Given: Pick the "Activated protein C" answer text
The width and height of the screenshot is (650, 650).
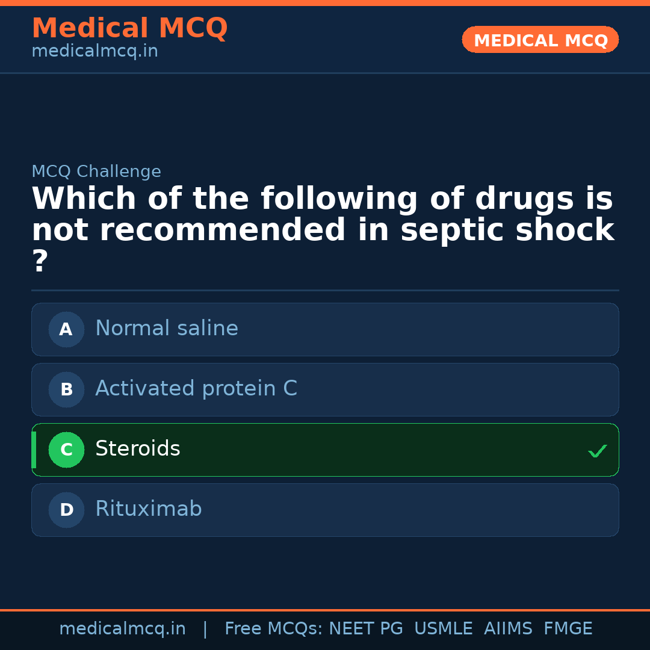Looking at the screenshot, I should coord(196,389).
